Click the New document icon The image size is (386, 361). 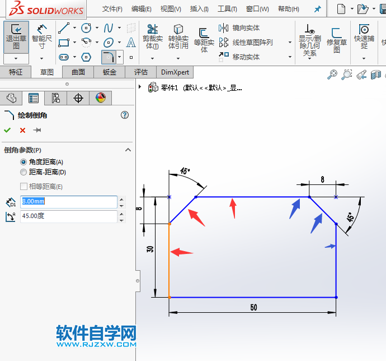341,9
